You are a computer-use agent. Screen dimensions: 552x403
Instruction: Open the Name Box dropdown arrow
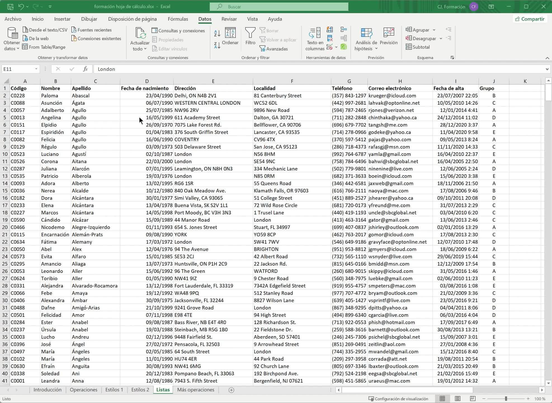[x=36, y=69]
